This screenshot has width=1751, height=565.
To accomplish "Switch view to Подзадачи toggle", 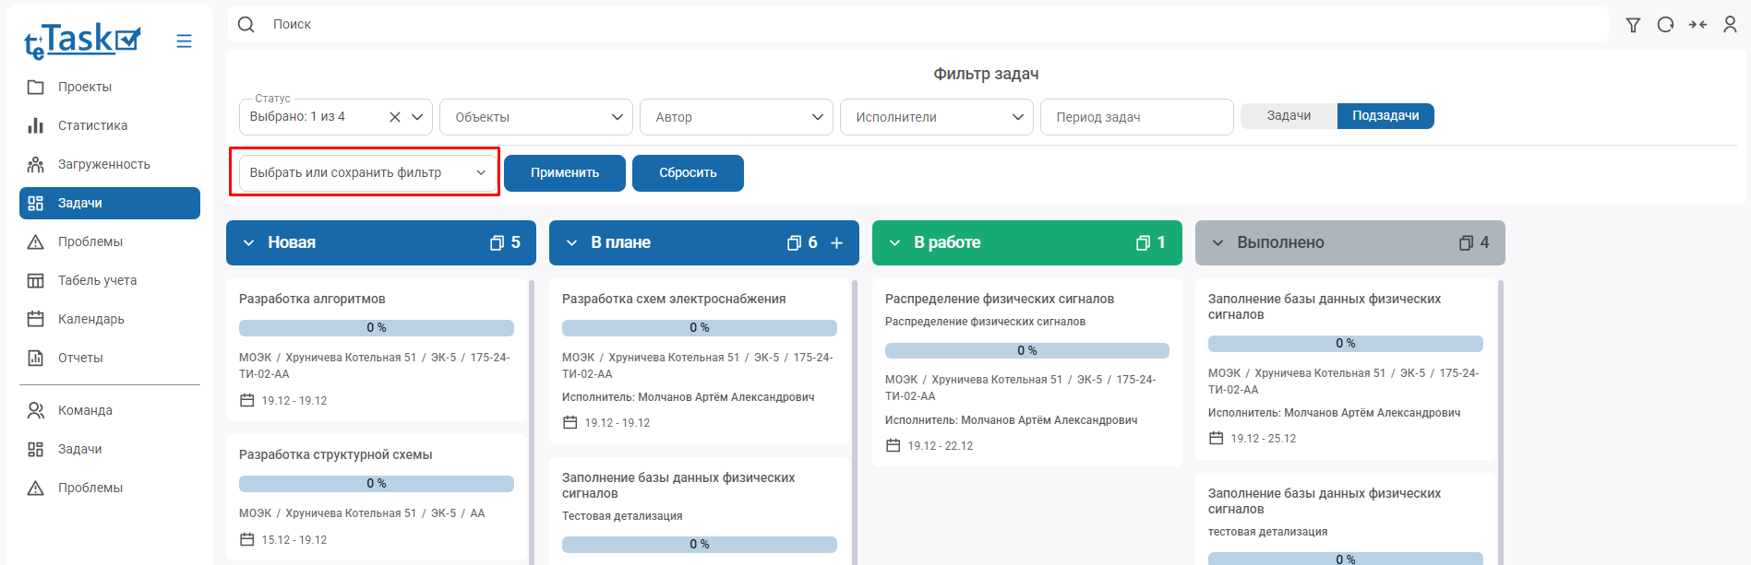I will pos(1385,116).
